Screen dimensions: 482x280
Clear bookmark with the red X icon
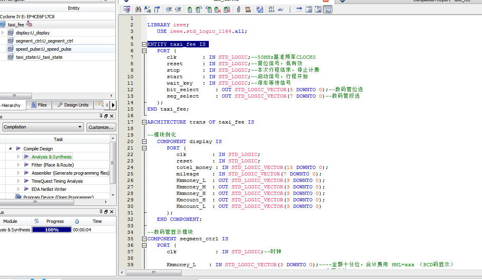pos(218,10)
